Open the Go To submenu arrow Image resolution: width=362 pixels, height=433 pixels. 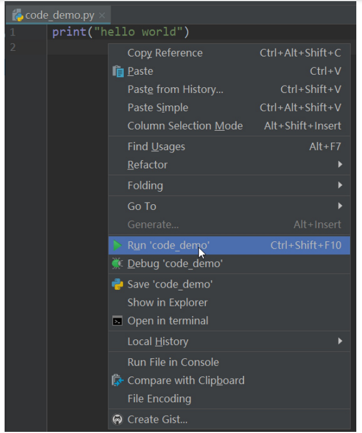(x=340, y=206)
